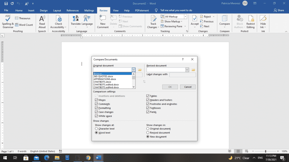This screenshot has height=162, width=289.
Task: Switch to the PDFelement tab
Action: (x=142, y=10)
